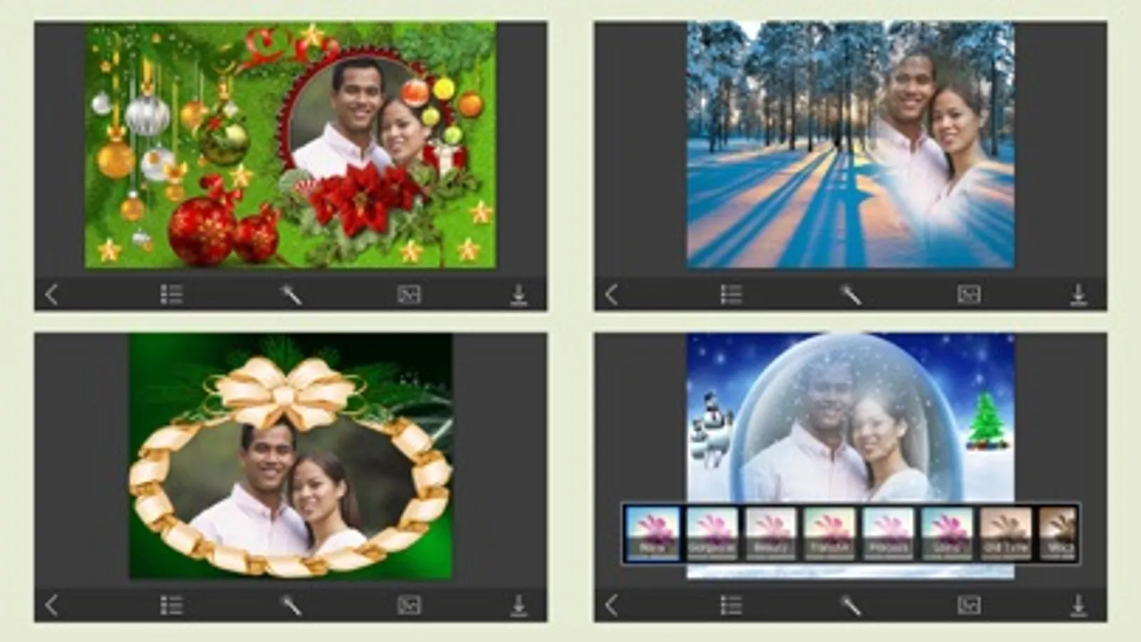Select the None filter thumbnail
Image resolution: width=1141 pixels, height=642 pixels.
tap(652, 534)
